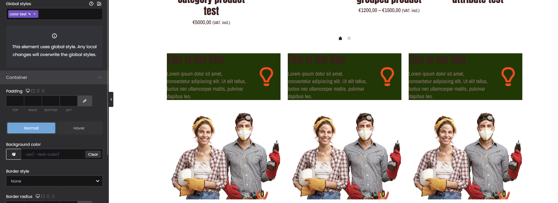Clear the background color value
The width and height of the screenshot is (558, 203).
93,154
